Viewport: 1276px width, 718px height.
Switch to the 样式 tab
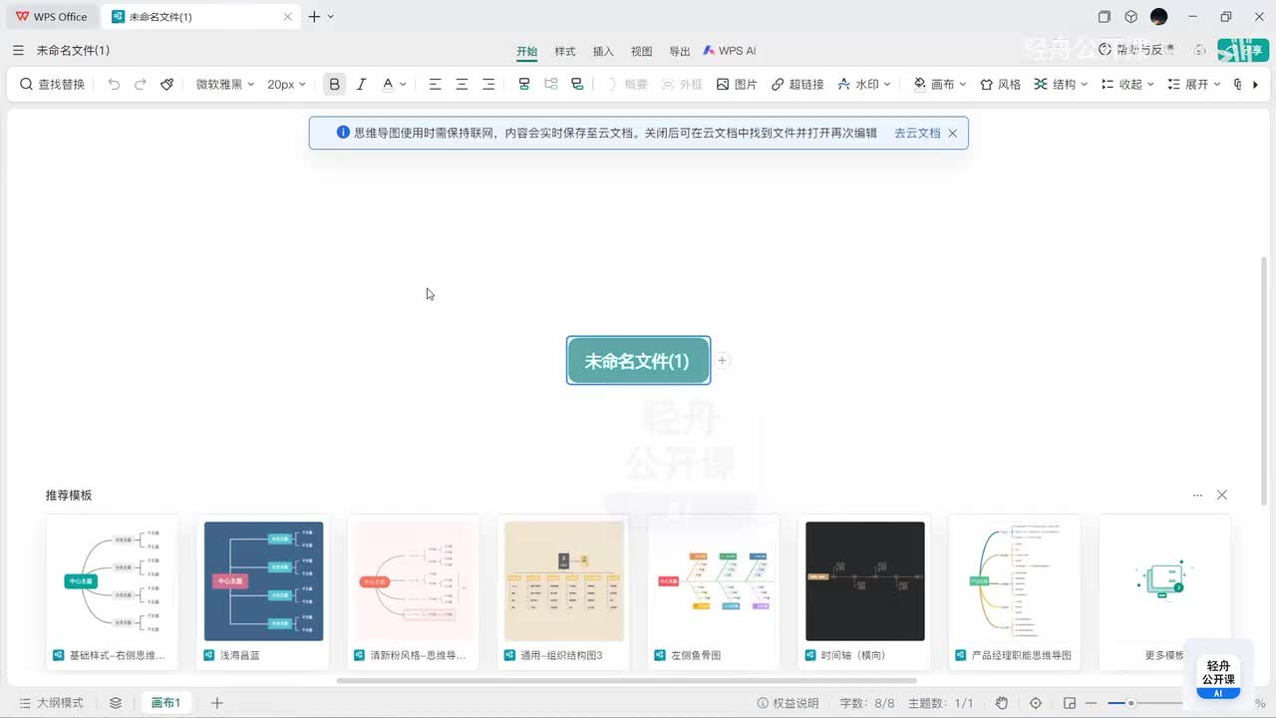[x=565, y=51]
